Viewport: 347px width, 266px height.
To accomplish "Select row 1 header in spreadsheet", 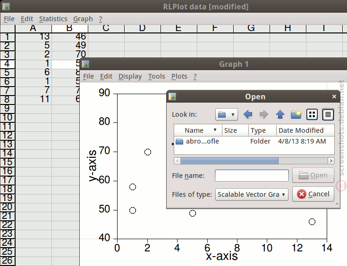I will 8,37.
